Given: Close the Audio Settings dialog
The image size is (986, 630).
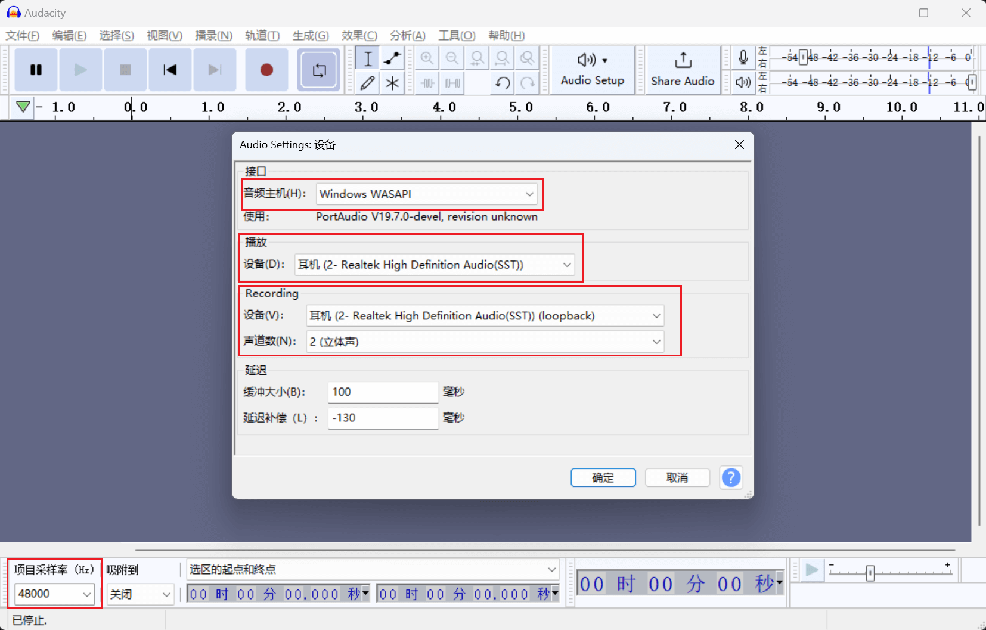Looking at the screenshot, I should (x=739, y=145).
